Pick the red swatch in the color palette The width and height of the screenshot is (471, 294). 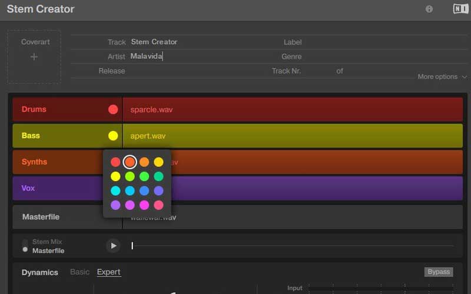coord(115,162)
